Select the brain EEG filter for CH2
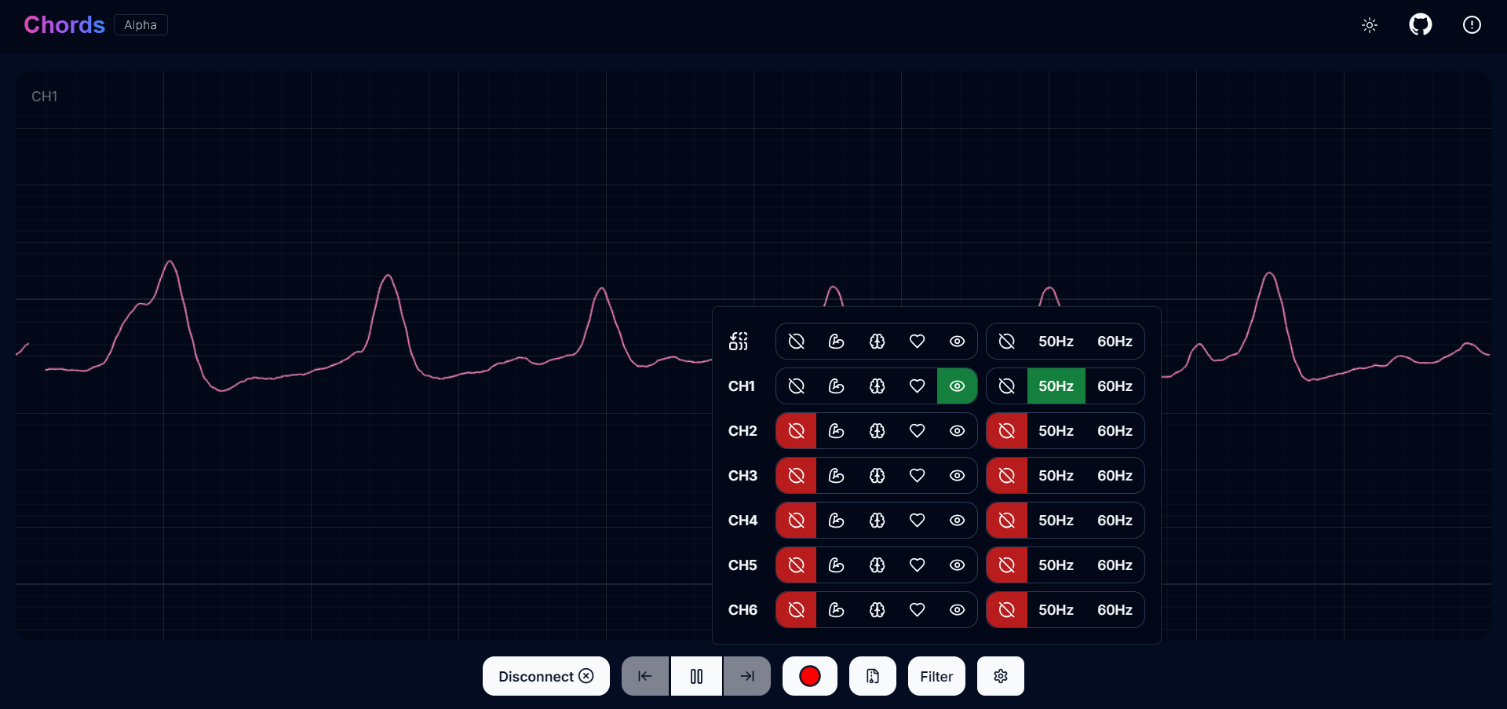 (877, 430)
